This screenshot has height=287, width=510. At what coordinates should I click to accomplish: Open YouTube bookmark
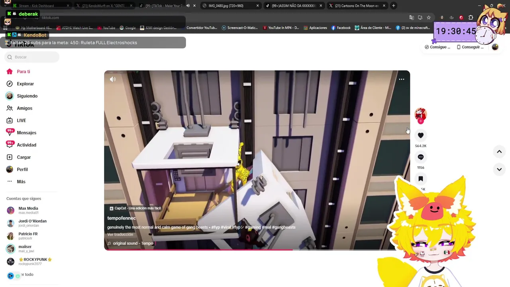click(106, 28)
